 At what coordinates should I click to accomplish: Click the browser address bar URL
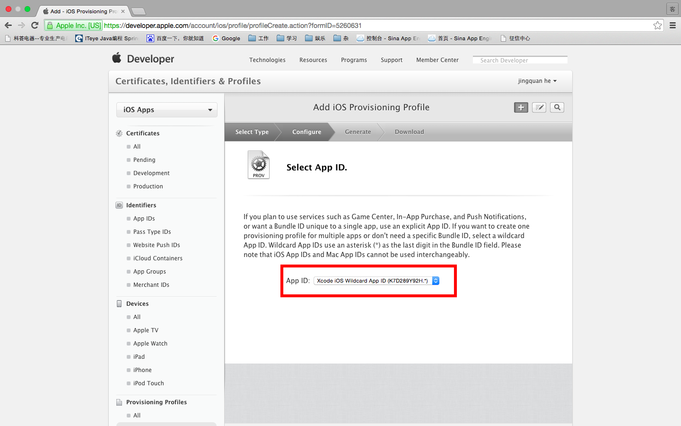tap(233, 26)
